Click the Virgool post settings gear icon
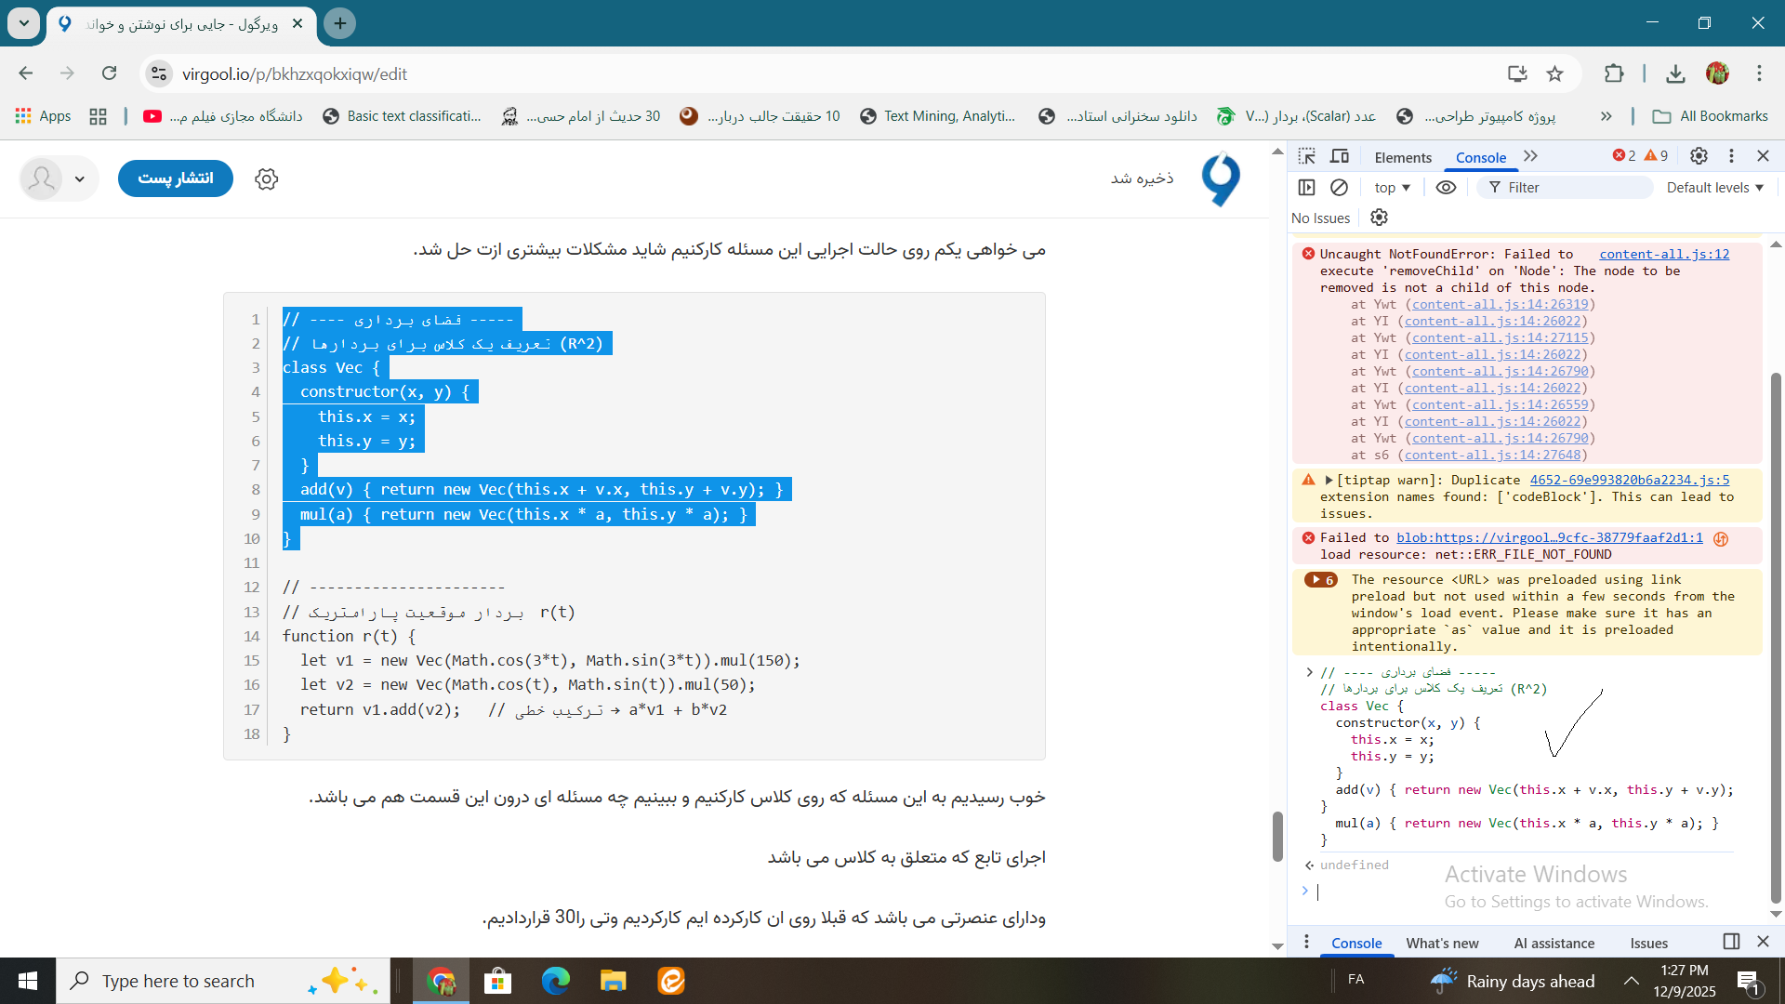 point(267,178)
